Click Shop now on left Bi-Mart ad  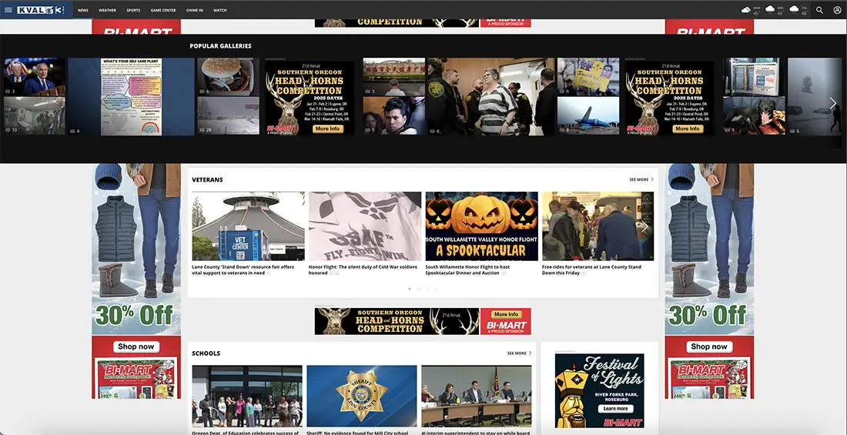tap(136, 346)
